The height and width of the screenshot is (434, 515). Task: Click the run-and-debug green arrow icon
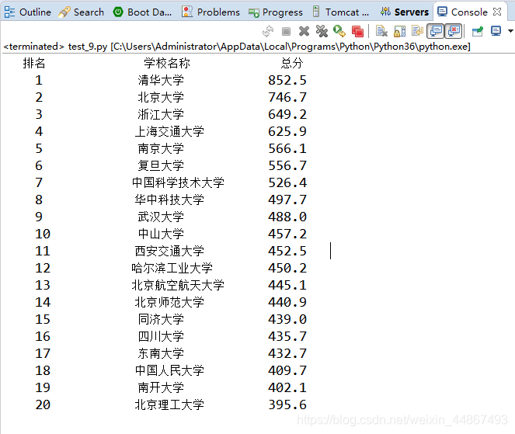(x=339, y=31)
